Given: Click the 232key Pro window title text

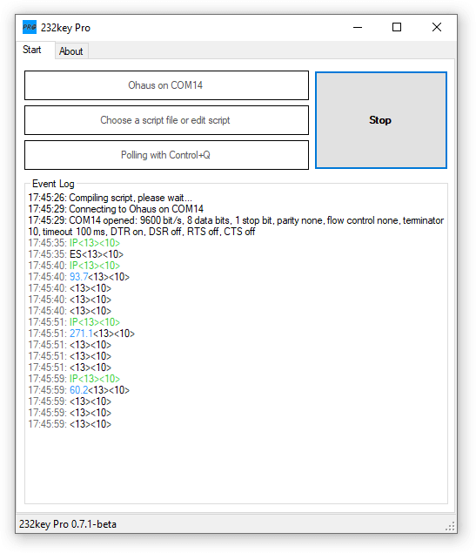Looking at the screenshot, I should [x=65, y=28].
